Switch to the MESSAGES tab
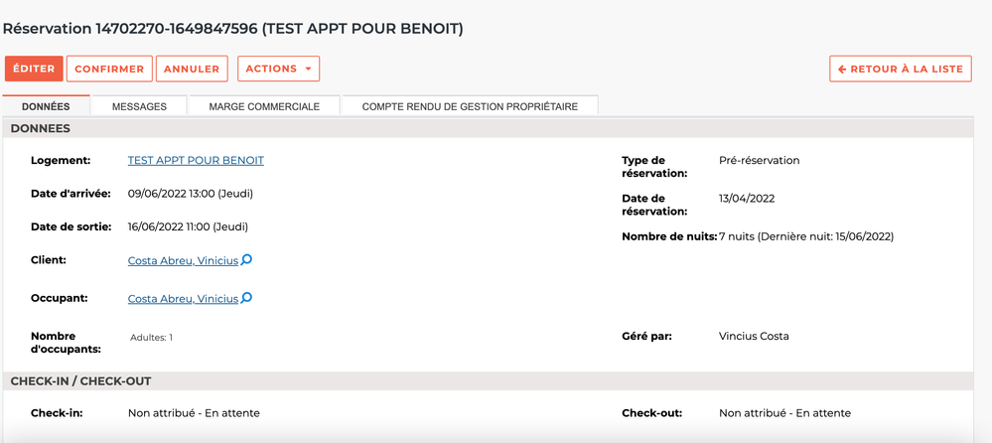 click(x=139, y=106)
